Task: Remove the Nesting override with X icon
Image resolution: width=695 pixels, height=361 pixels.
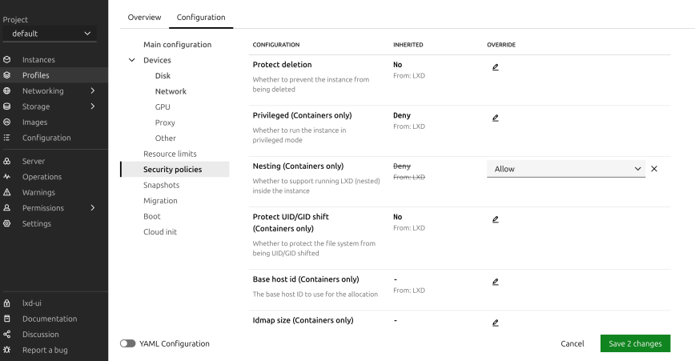Action: coord(654,169)
